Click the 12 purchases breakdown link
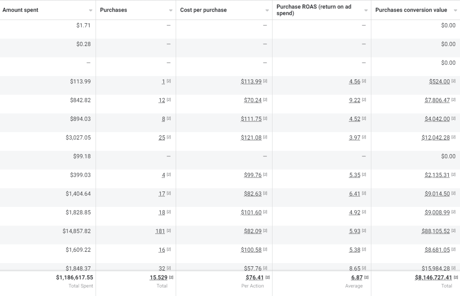The width and height of the screenshot is (460, 296). [x=162, y=100]
